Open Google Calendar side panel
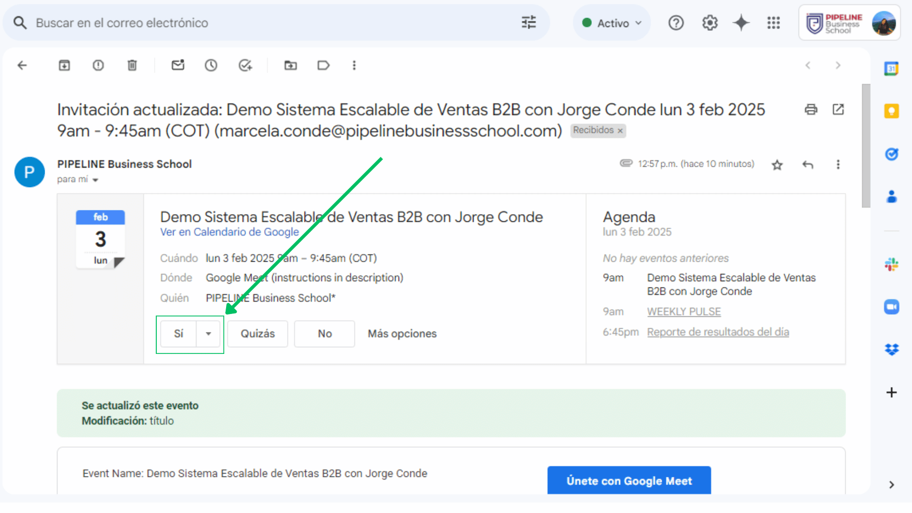Viewport: 912px width, 513px height. click(x=891, y=69)
